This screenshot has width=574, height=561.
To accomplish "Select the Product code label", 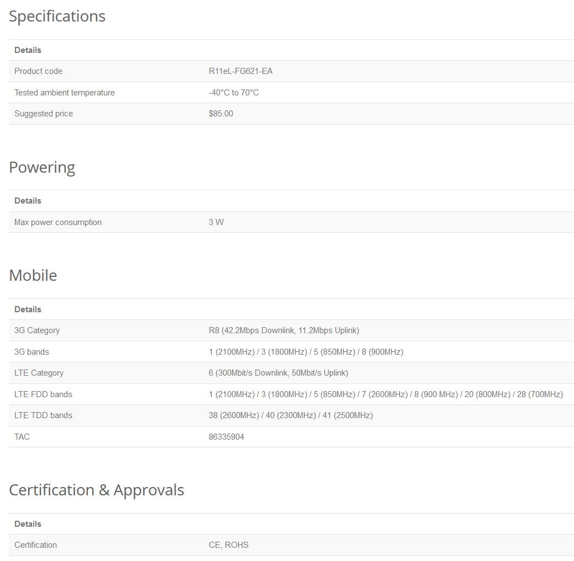I will pyautogui.click(x=39, y=71).
